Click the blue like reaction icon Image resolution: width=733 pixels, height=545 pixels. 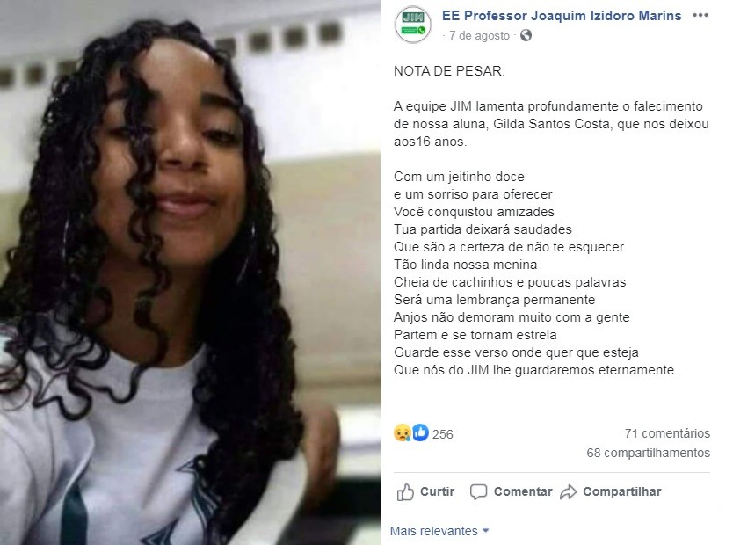pos(420,432)
